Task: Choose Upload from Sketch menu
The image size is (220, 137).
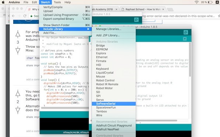Action: pyautogui.click(x=65, y=11)
